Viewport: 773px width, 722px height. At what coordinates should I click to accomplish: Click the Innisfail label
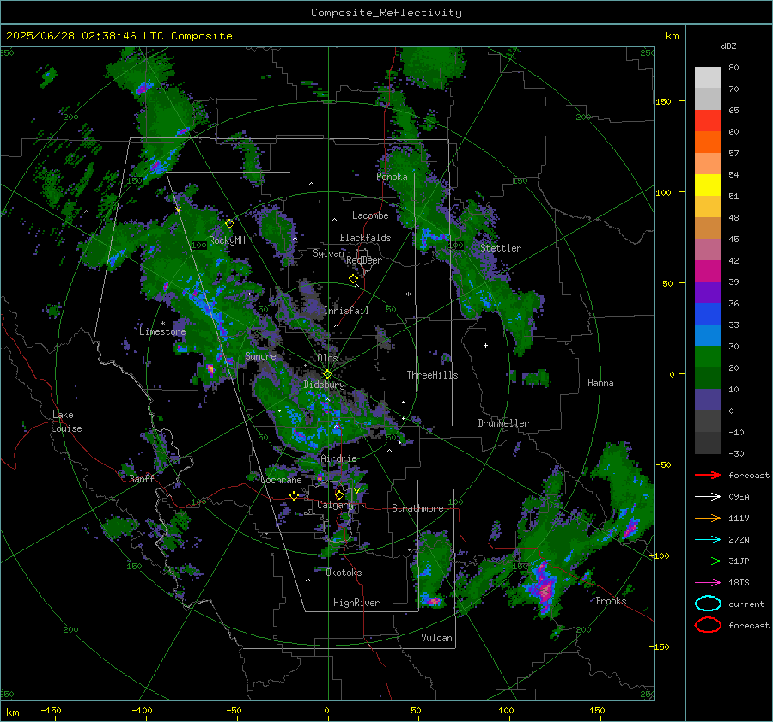[x=346, y=311]
